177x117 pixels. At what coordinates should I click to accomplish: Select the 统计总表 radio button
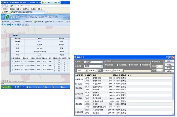point(106,65)
